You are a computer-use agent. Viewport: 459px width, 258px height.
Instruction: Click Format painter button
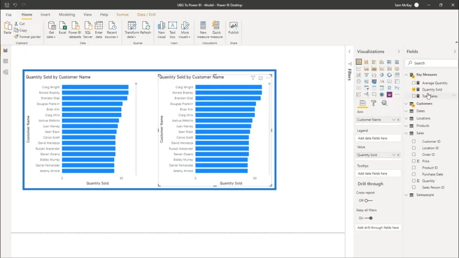pyautogui.click(x=27, y=37)
